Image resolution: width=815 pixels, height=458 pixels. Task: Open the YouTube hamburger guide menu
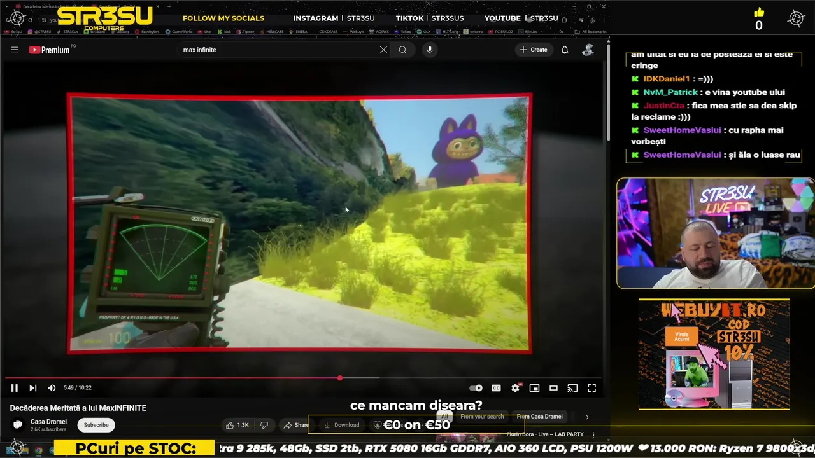pyautogui.click(x=15, y=50)
